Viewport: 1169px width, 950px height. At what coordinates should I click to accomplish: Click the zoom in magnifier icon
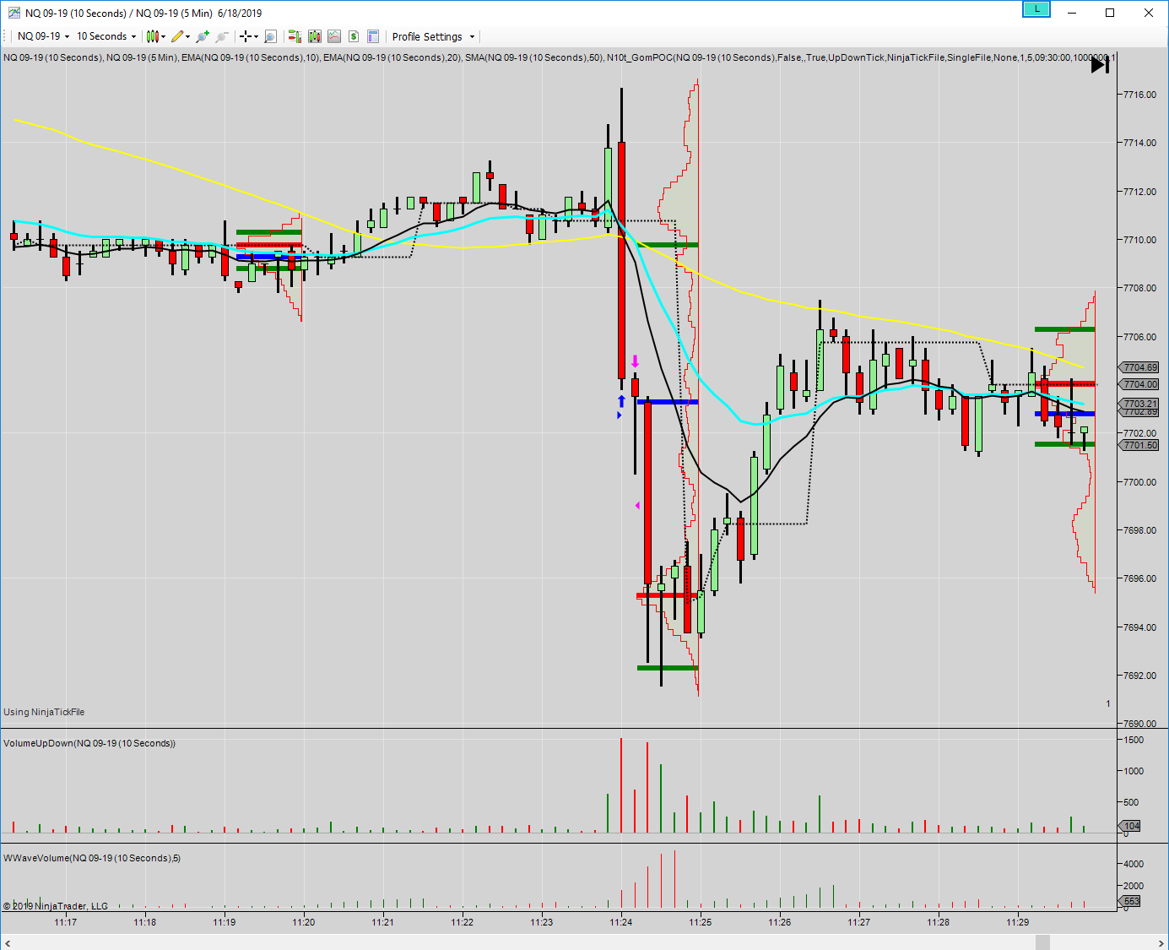coord(203,36)
